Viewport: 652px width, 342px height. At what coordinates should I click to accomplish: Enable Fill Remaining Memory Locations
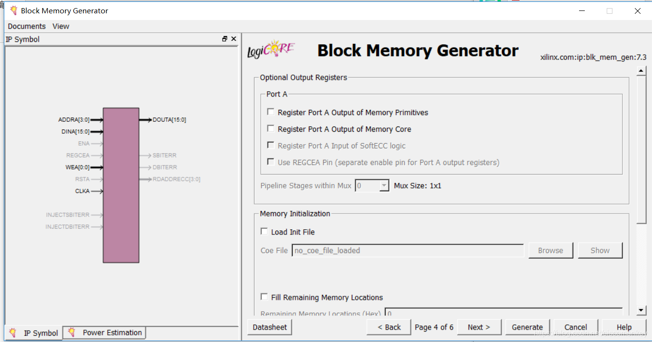coord(264,297)
